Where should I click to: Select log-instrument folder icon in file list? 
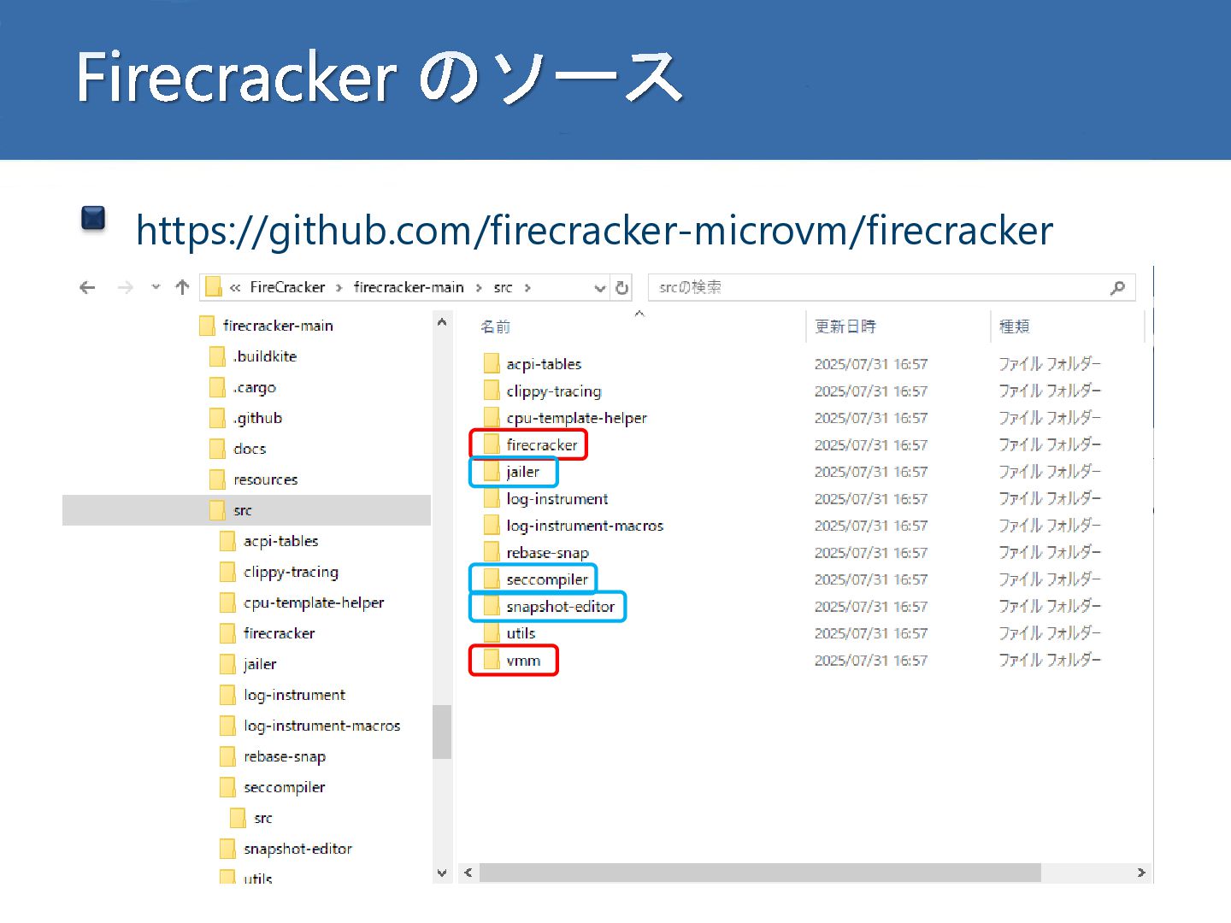pos(492,498)
